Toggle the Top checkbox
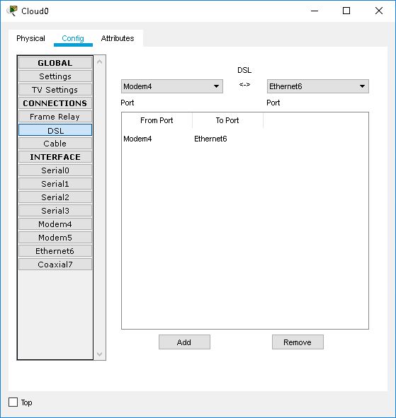This screenshot has height=418, width=396. click(13, 402)
